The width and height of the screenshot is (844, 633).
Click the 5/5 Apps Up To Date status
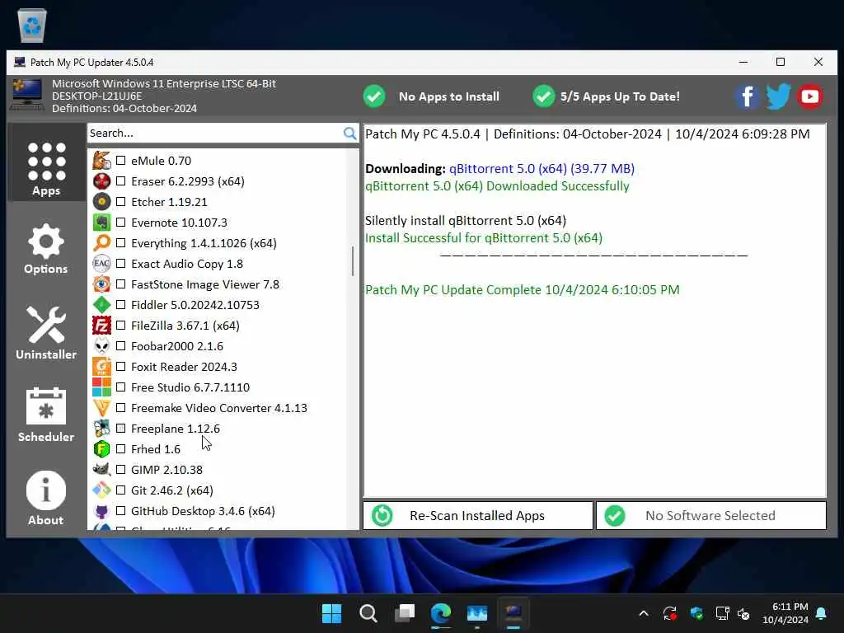(606, 96)
